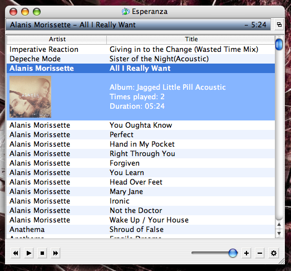Select the Depeche Mode Sister of the Night row

click(141, 59)
